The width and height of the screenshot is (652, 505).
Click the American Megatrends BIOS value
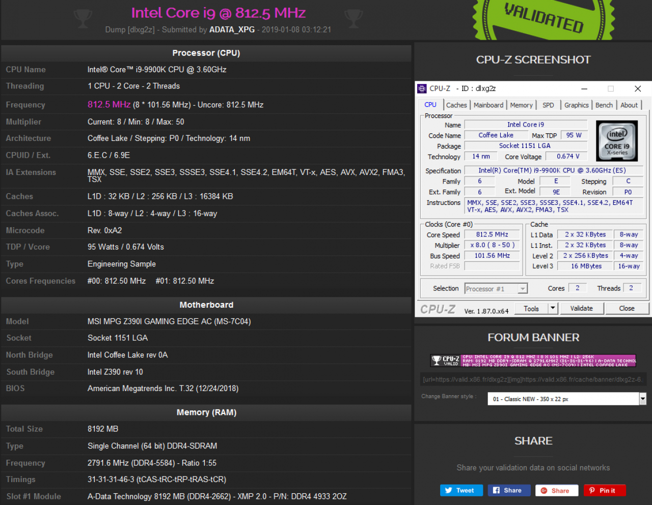163,389
